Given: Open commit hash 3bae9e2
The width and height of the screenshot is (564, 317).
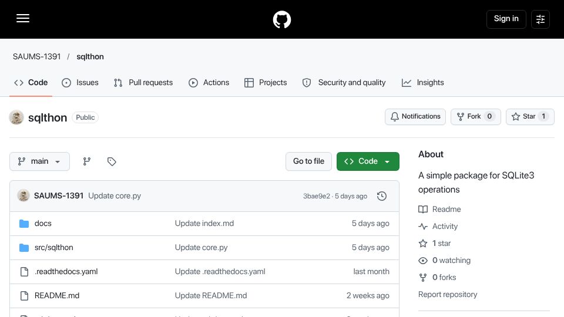Looking at the screenshot, I should (x=317, y=196).
